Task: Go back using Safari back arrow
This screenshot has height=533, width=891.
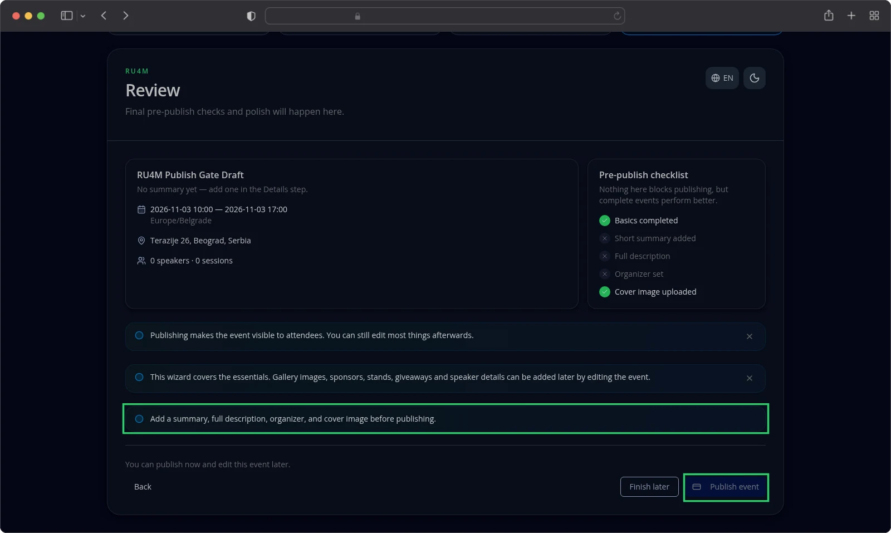Action: point(104,16)
